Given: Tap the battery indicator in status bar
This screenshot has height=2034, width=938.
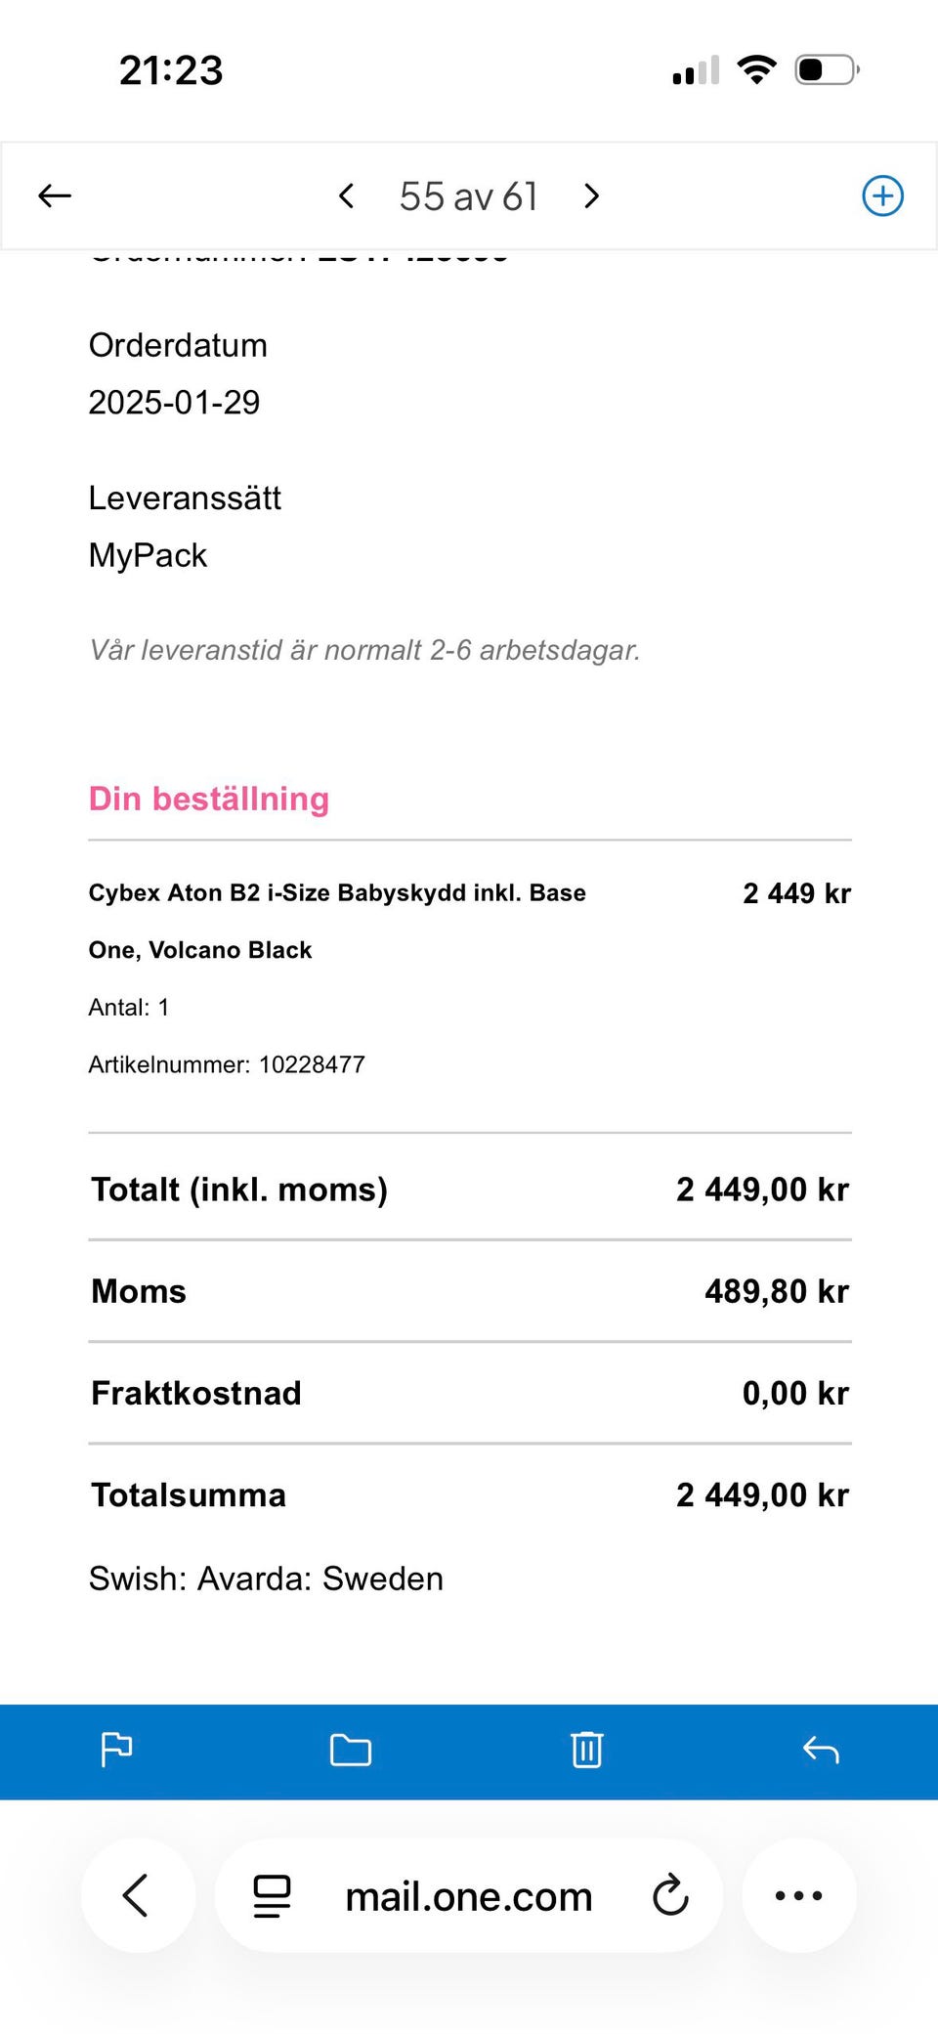Looking at the screenshot, I should (x=827, y=70).
